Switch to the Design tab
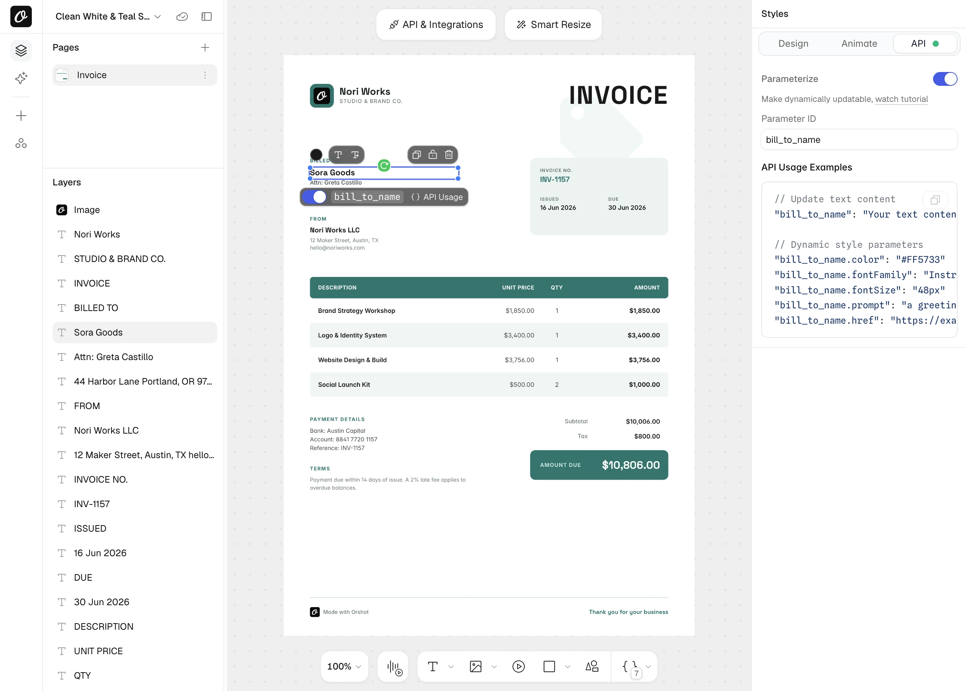 [x=793, y=43]
